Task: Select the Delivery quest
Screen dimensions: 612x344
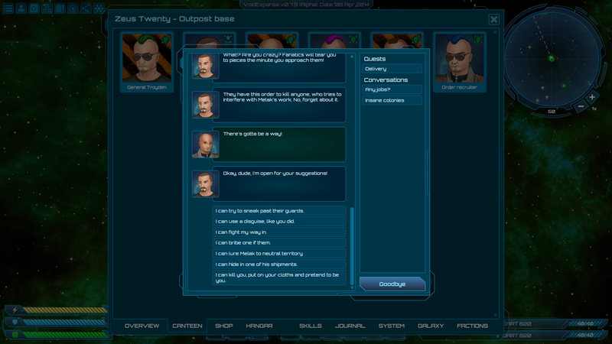Action: 392,69
